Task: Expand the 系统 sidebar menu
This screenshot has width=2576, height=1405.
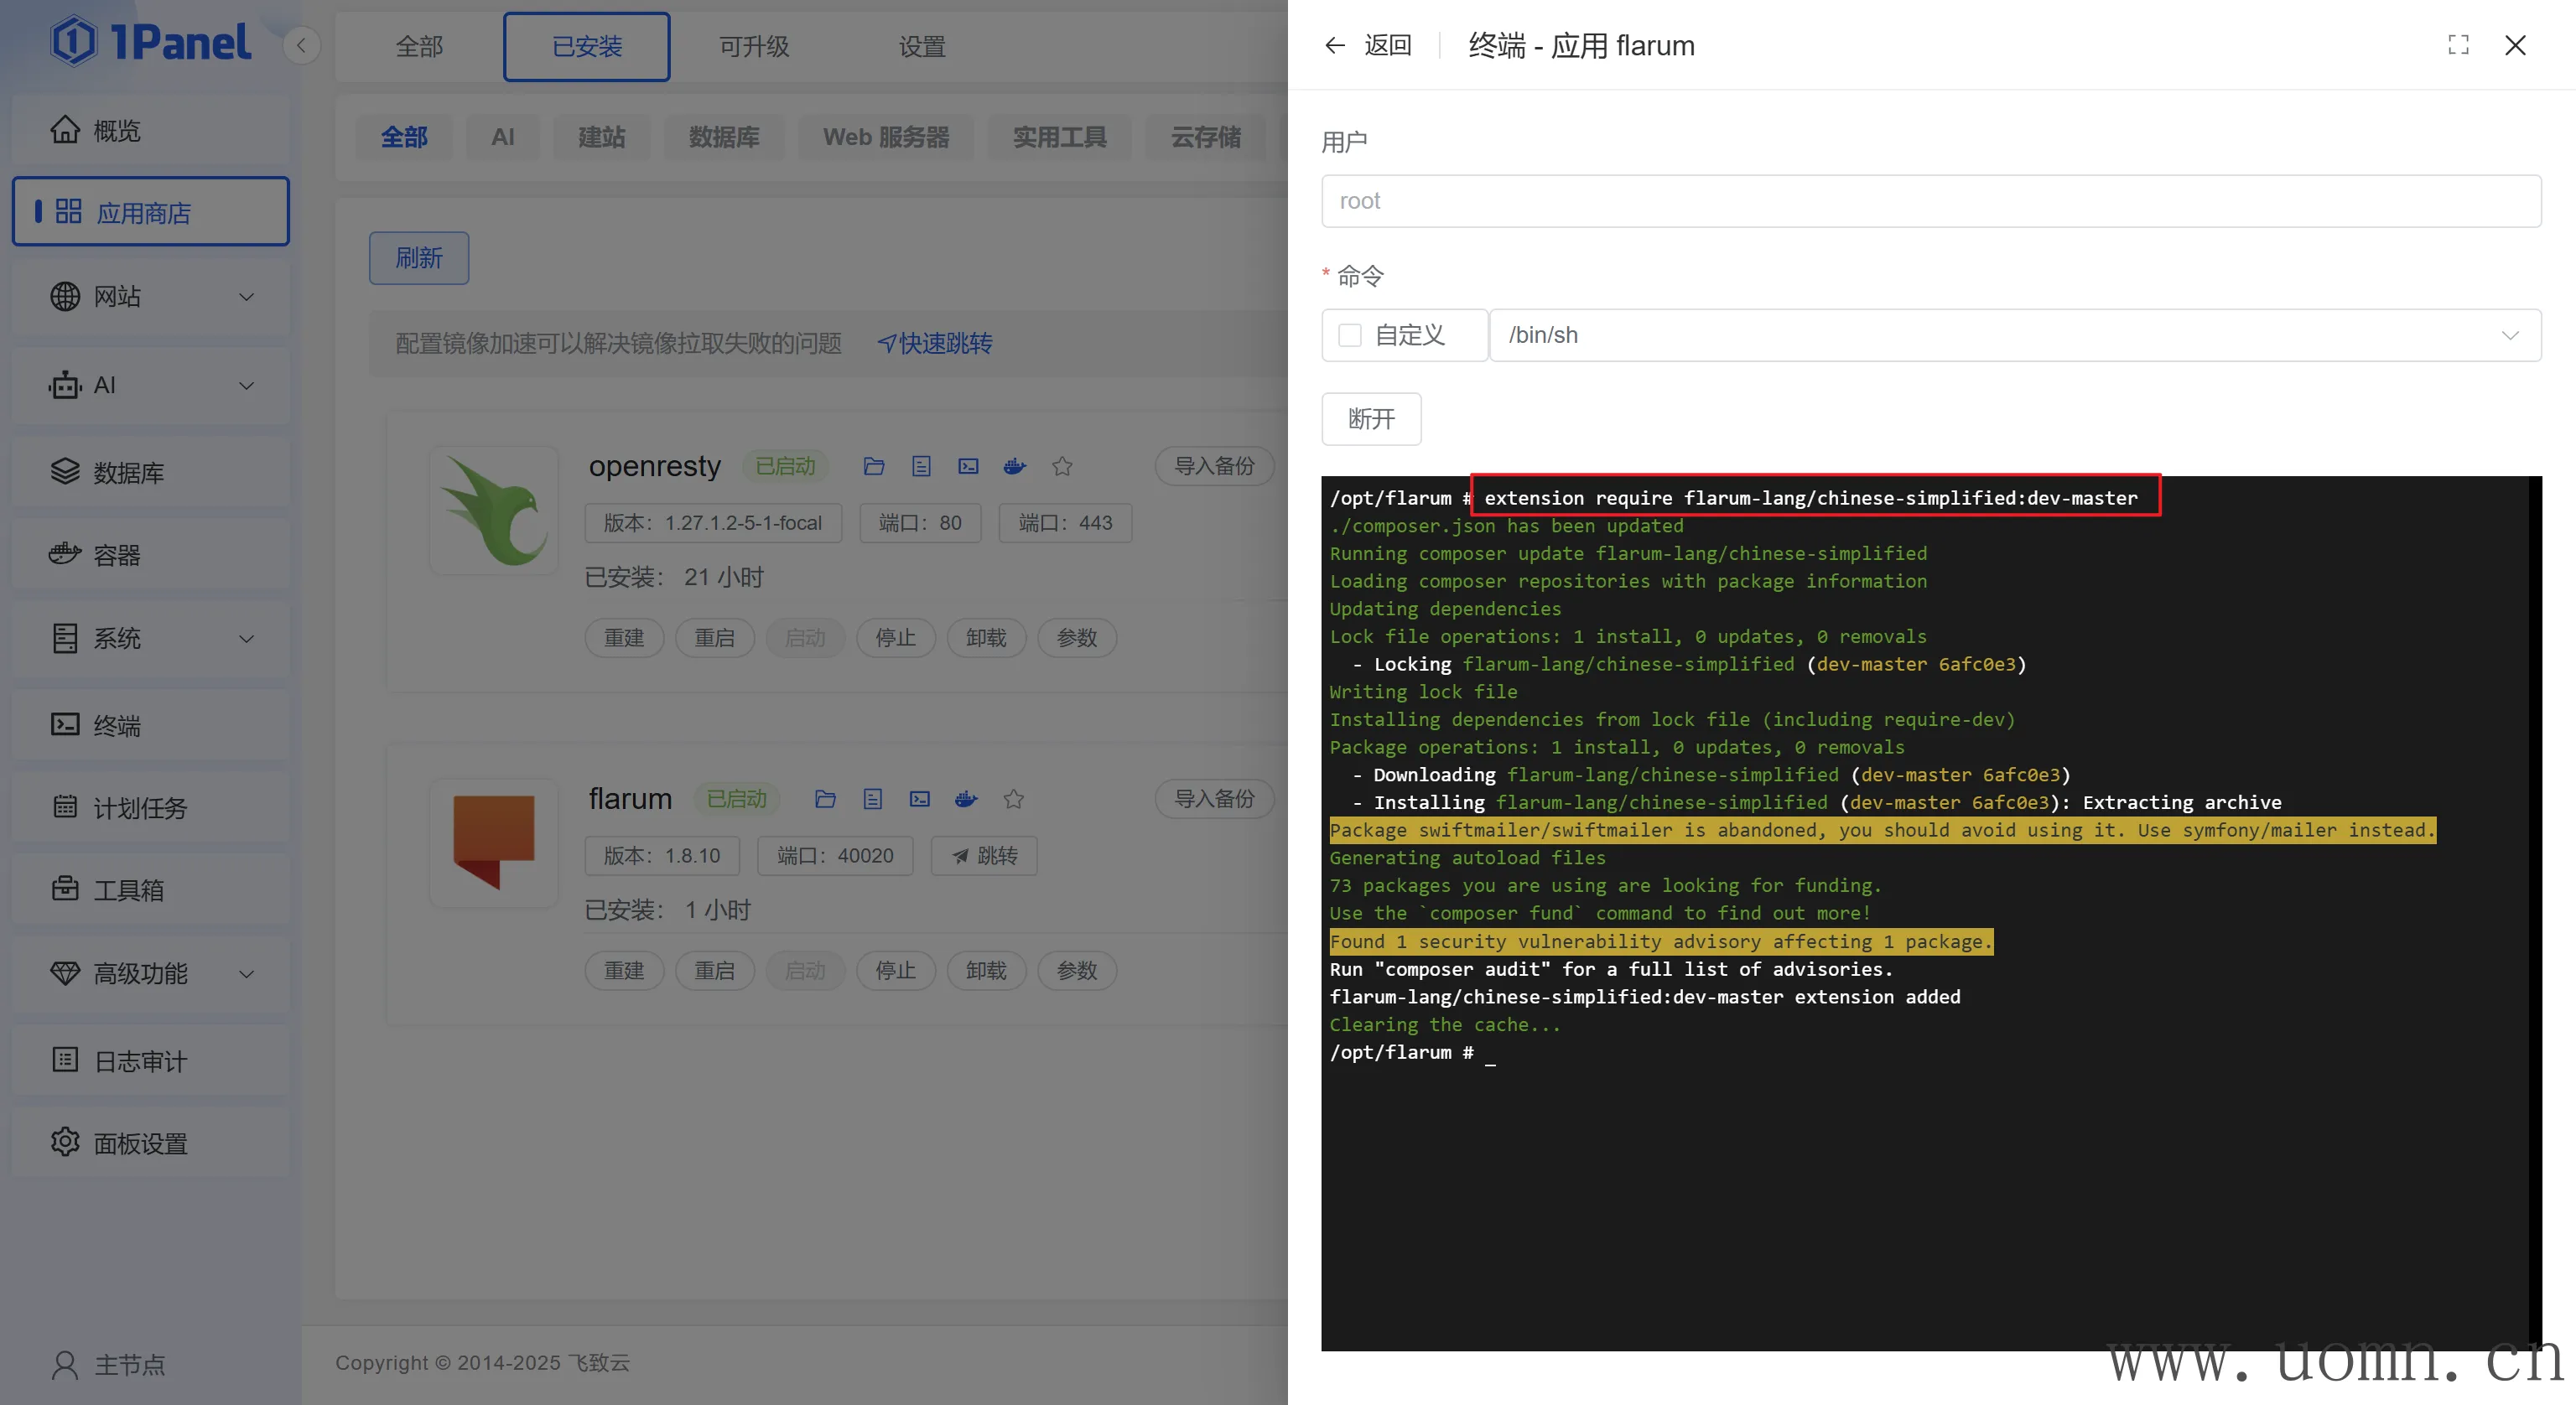Action: [x=150, y=638]
